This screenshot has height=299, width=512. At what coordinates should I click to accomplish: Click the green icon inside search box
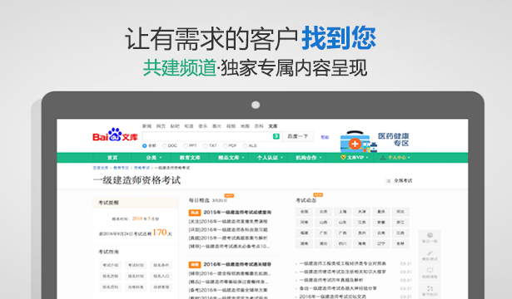(276, 136)
